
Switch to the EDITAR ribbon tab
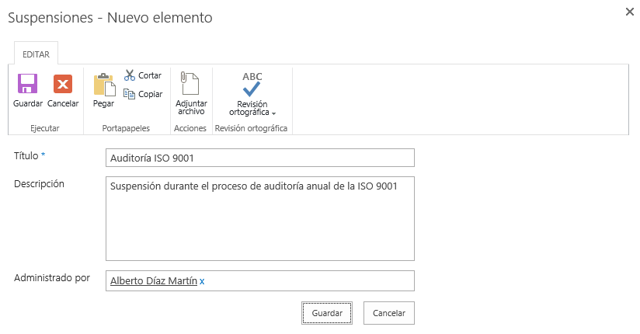[x=37, y=54]
